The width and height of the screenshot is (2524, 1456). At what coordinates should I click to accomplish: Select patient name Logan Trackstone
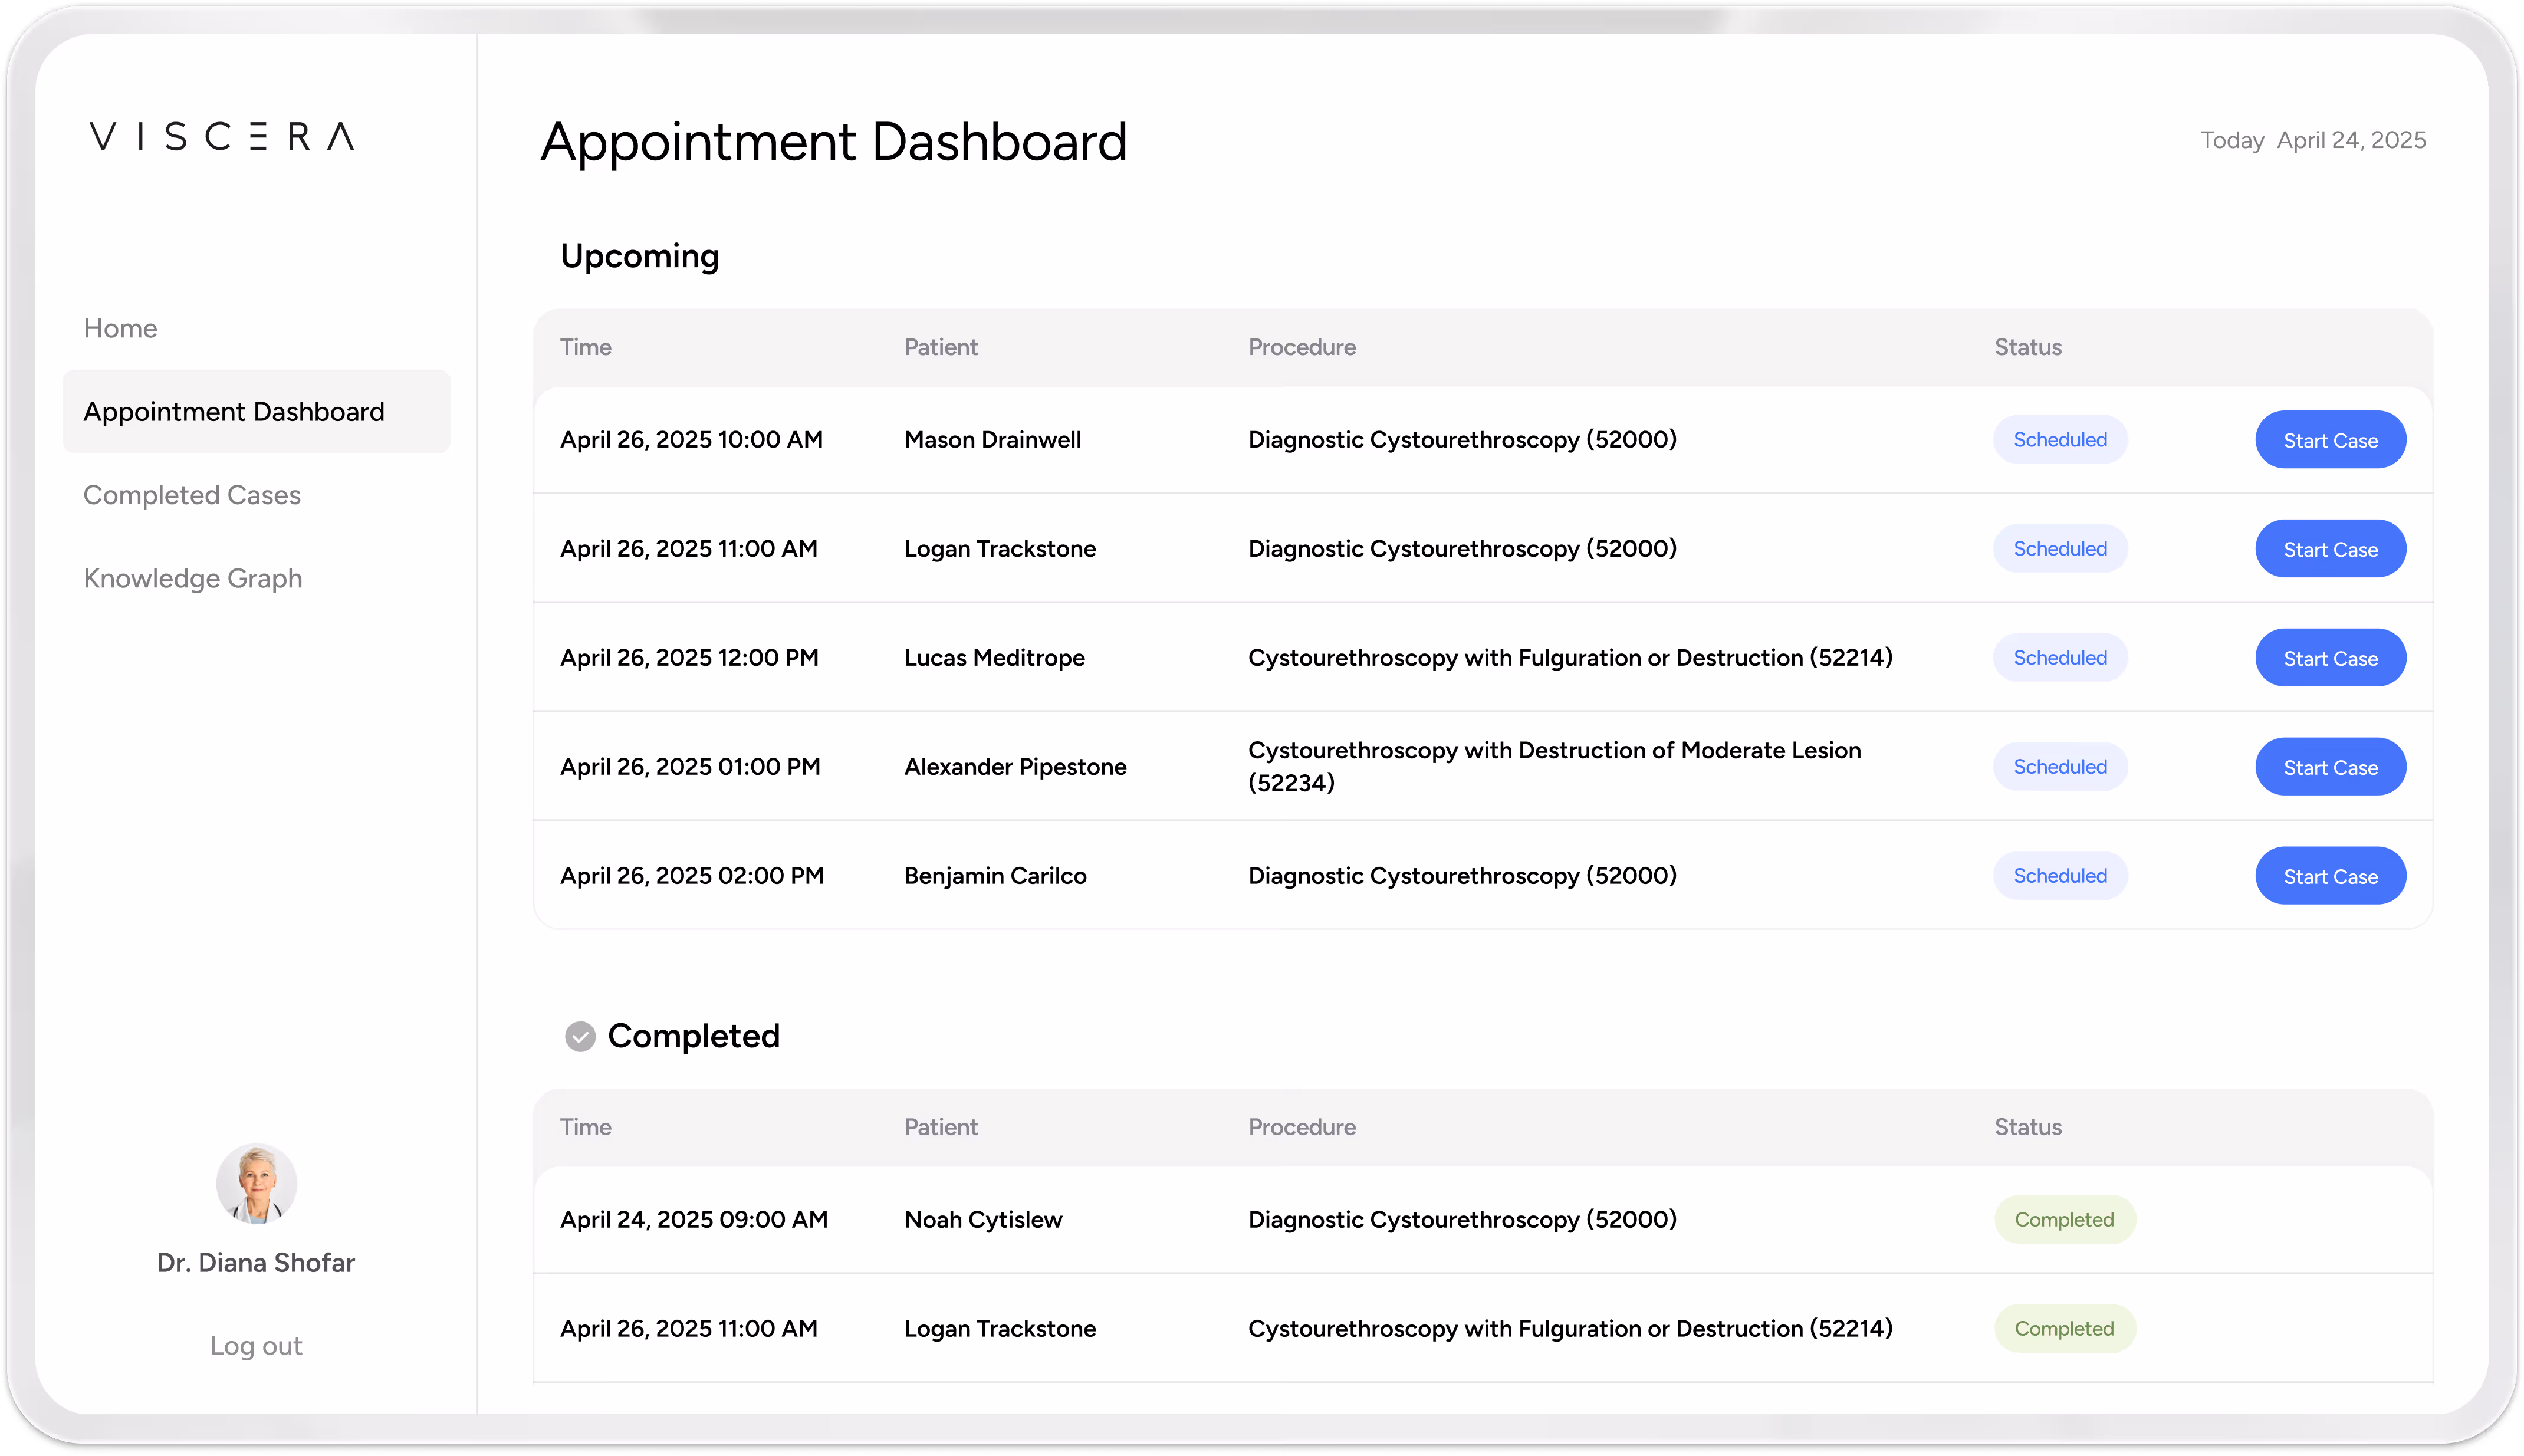point(1000,548)
